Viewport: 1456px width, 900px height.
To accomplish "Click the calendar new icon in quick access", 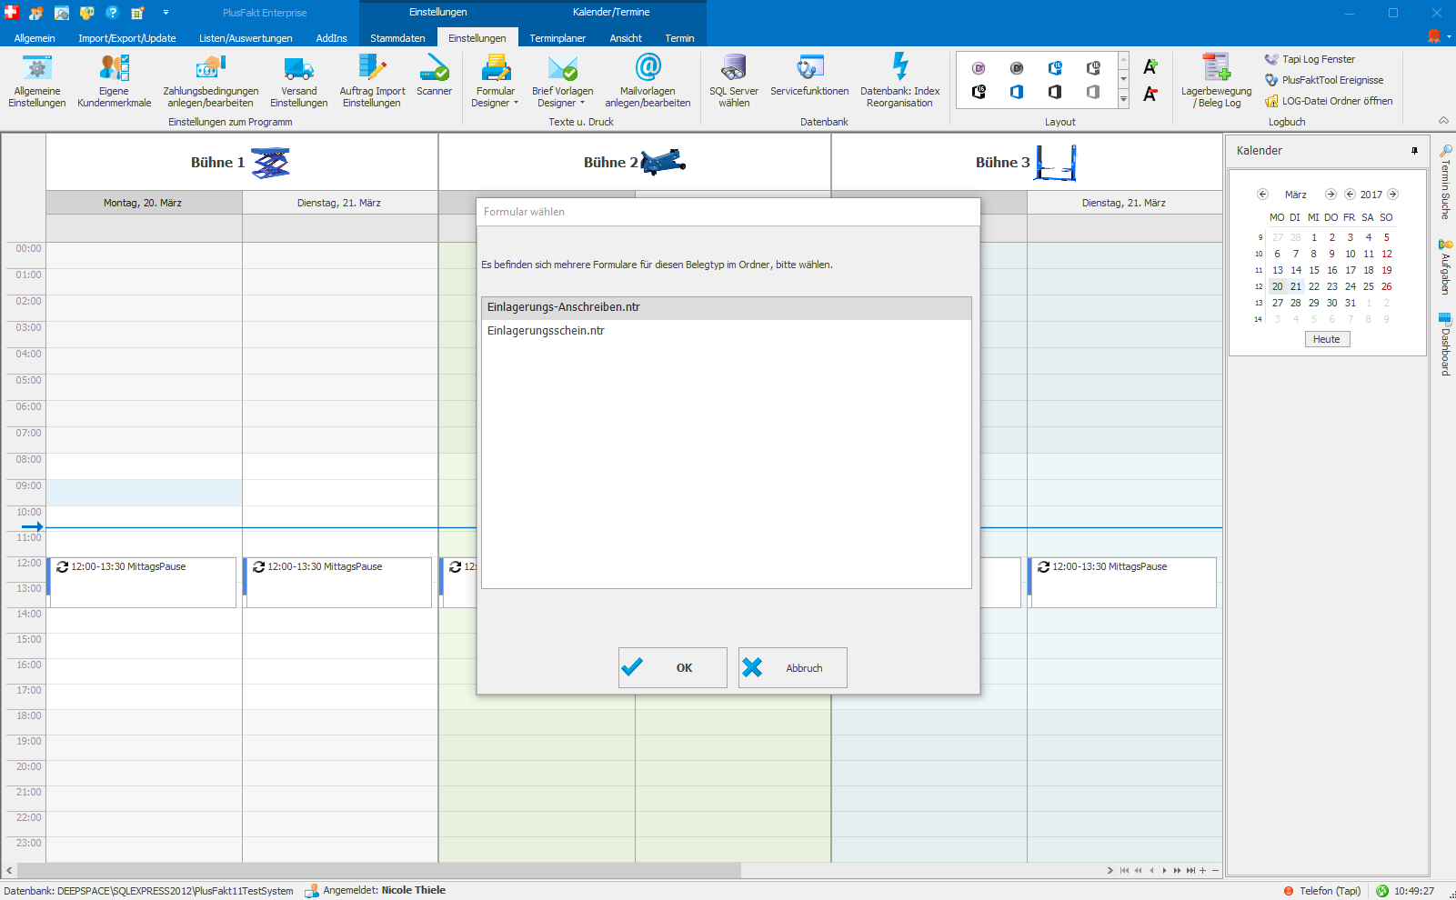I will point(137,13).
